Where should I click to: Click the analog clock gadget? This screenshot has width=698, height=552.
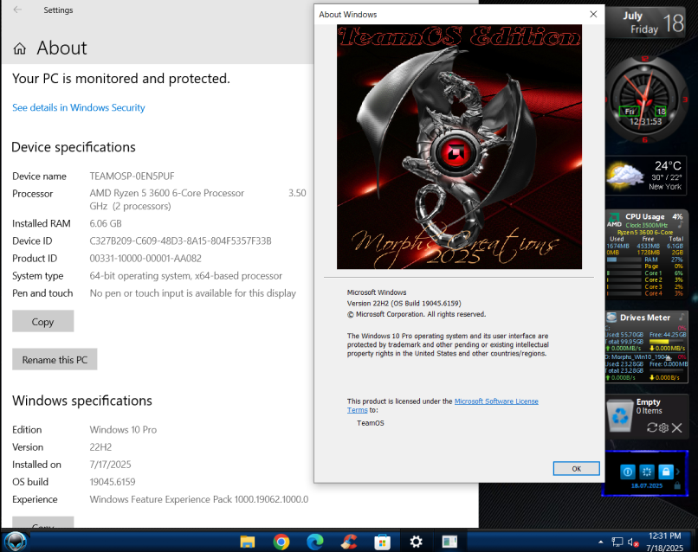click(x=645, y=99)
